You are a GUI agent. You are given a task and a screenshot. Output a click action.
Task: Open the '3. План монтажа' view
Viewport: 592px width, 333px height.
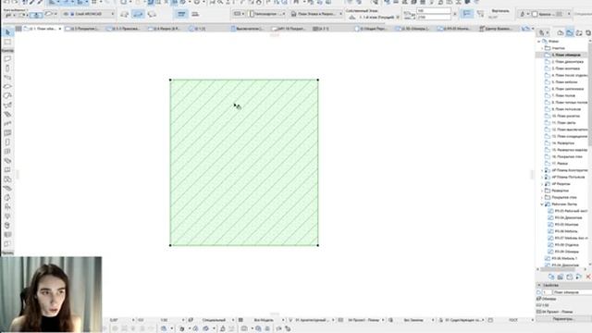[565, 68]
